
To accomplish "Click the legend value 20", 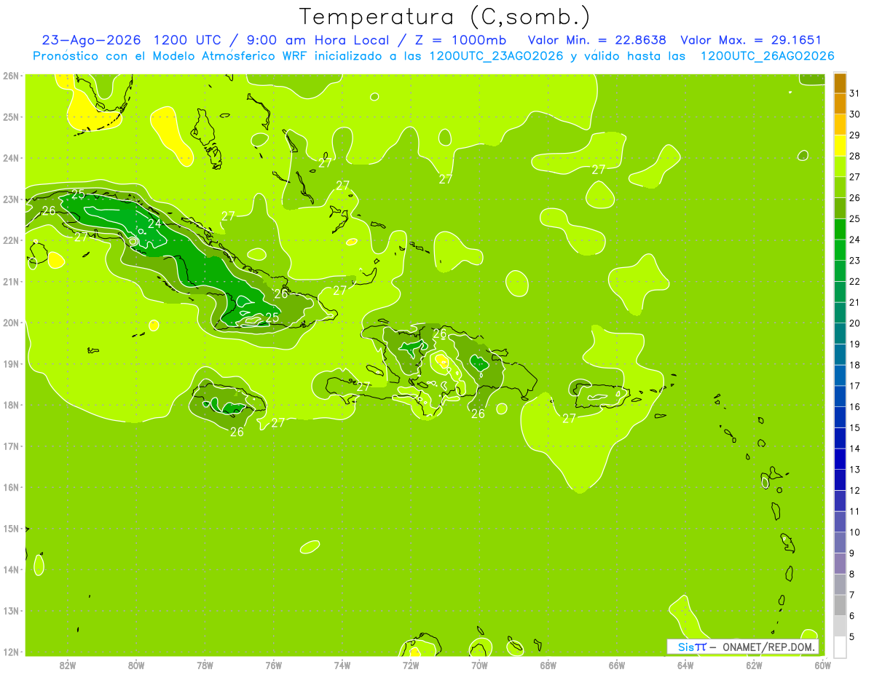I will [x=854, y=323].
